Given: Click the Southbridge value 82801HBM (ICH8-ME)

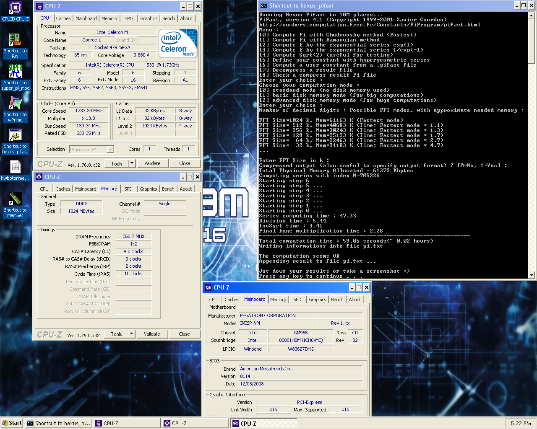Looking at the screenshot, I should tap(301, 340).
